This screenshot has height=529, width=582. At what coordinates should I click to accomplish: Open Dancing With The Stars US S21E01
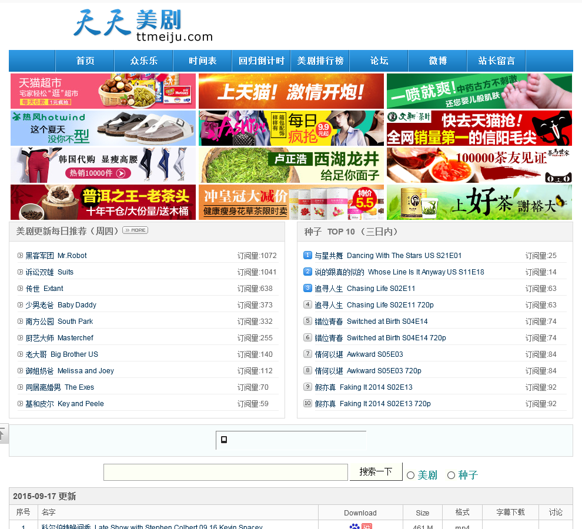coord(388,256)
